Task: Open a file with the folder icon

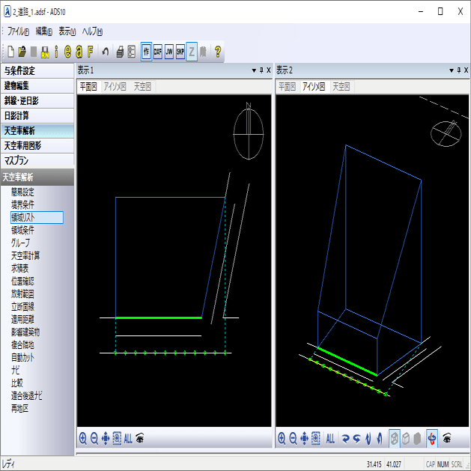Action: [x=22, y=52]
